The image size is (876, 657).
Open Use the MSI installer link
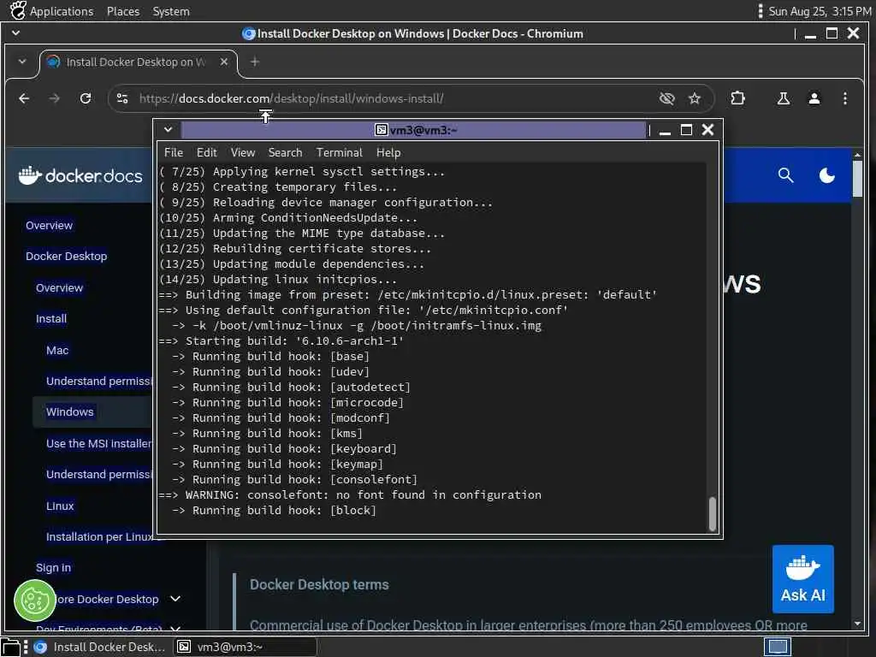99,443
